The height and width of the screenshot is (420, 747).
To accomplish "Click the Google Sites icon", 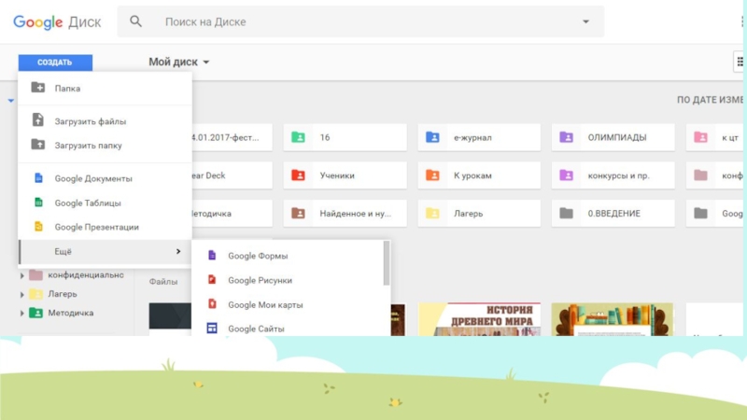I will [212, 329].
